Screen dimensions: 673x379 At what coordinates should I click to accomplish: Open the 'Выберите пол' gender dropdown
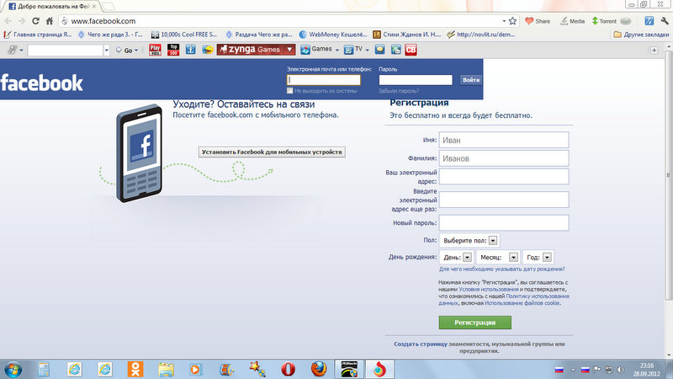470,240
